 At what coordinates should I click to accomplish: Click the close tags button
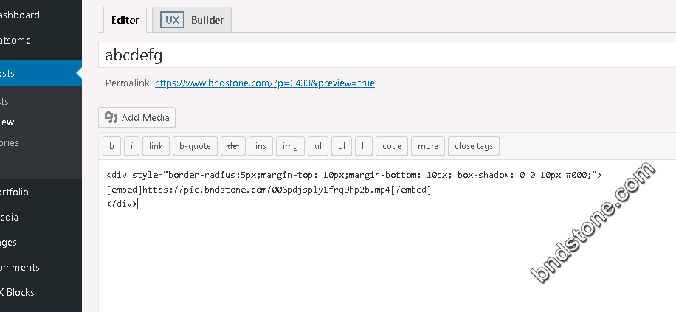tap(474, 146)
